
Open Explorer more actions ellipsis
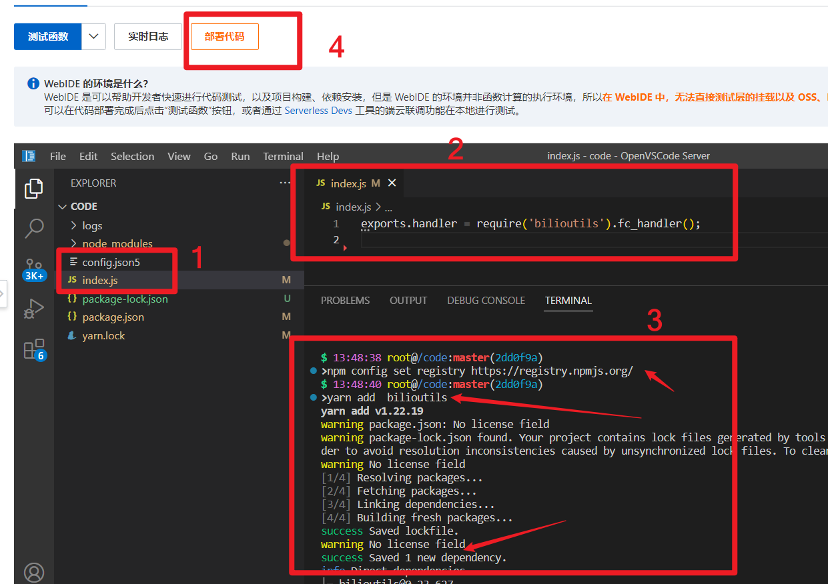point(286,183)
